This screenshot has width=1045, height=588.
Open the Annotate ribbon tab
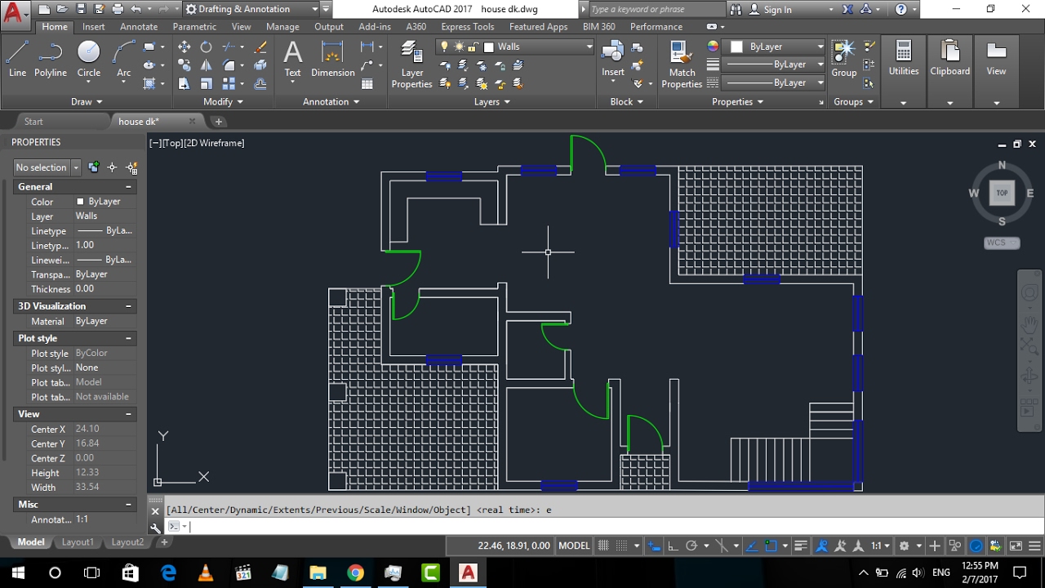pos(139,27)
